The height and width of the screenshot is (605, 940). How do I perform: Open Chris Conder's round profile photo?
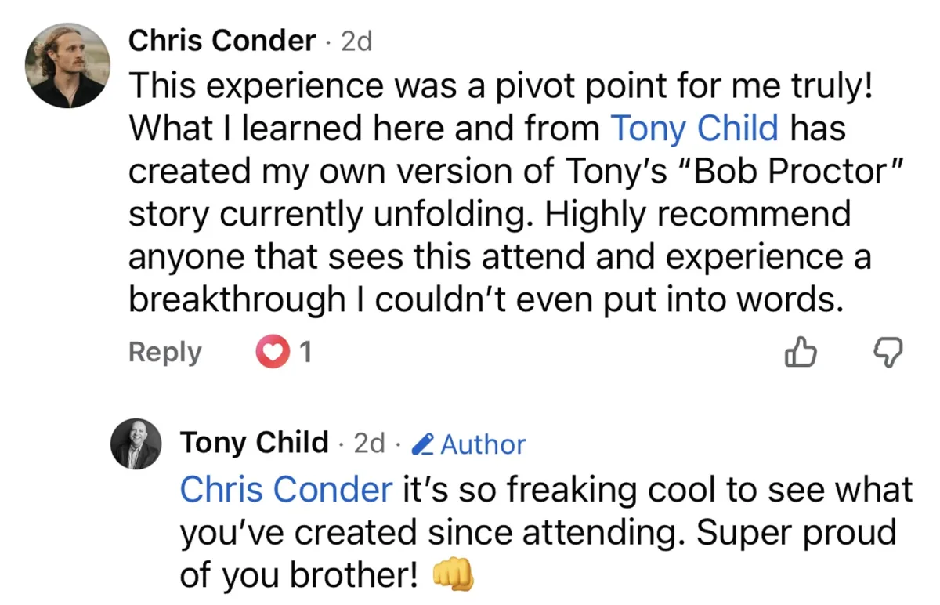(x=67, y=64)
